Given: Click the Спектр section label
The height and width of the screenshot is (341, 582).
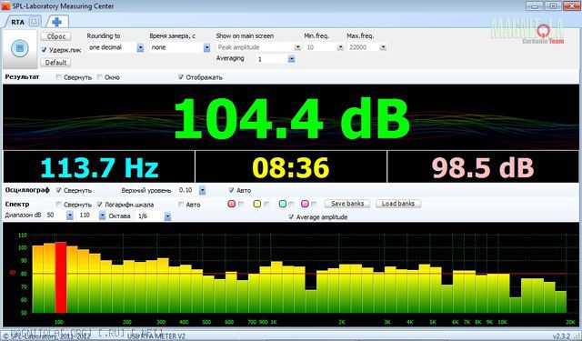Looking at the screenshot, I should coord(17,204).
